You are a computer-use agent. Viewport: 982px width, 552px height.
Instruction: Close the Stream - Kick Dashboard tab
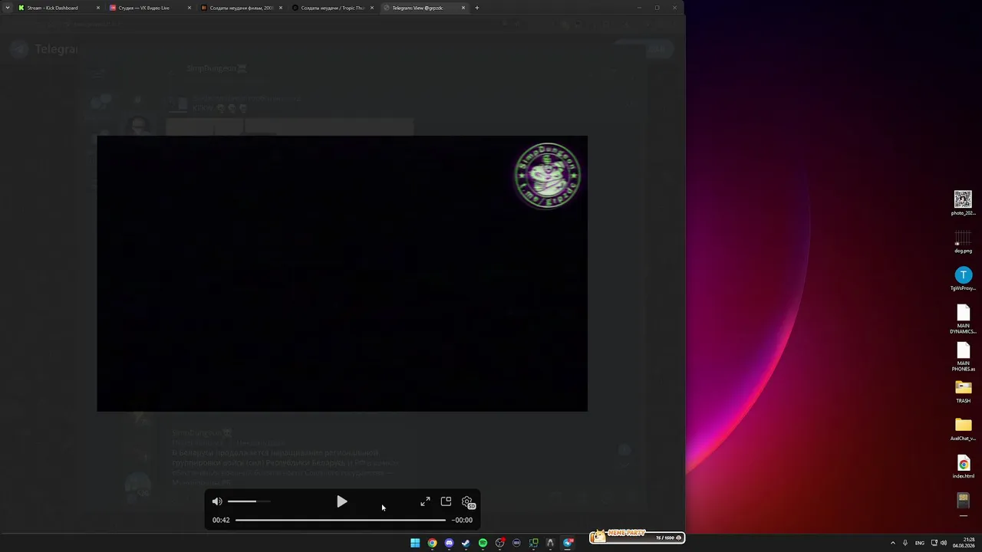tap(98, 8)
